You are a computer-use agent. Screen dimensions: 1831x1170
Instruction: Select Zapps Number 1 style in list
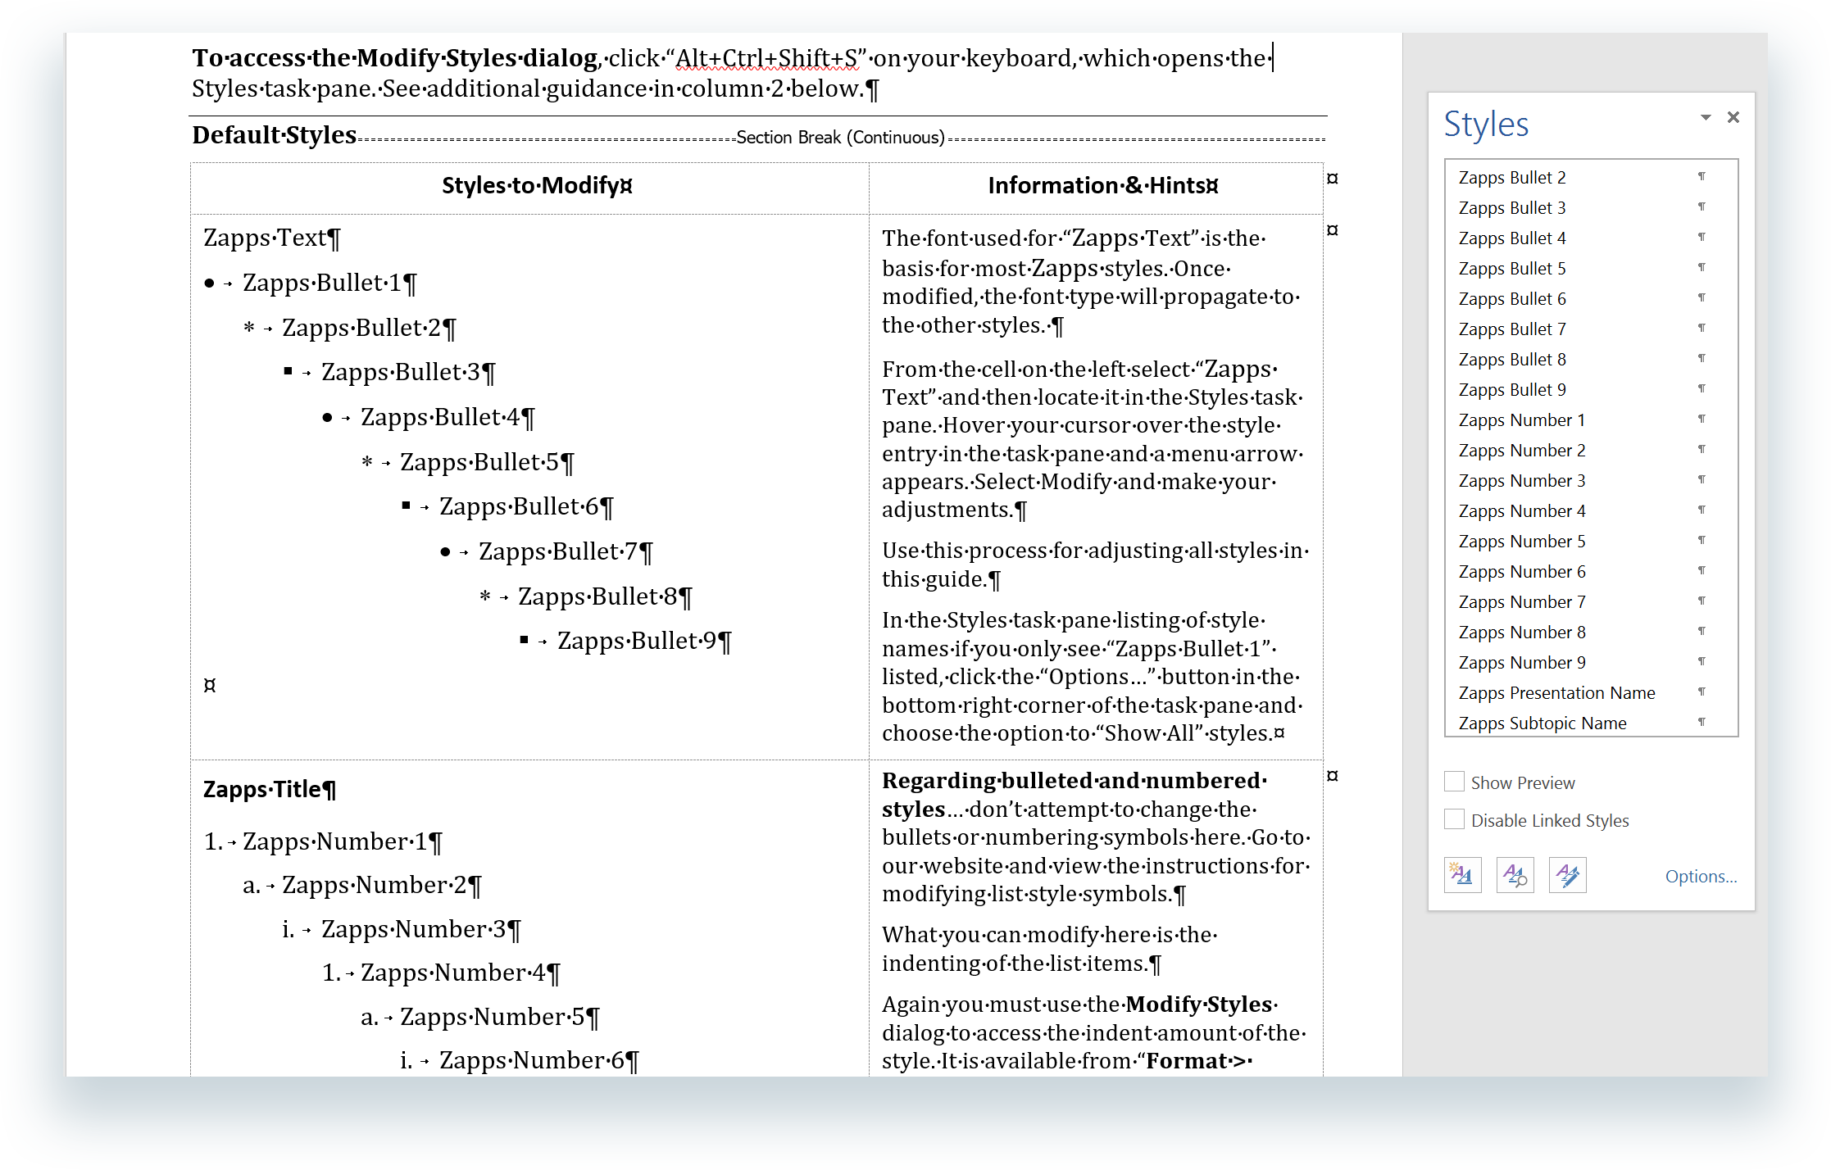1590,419
